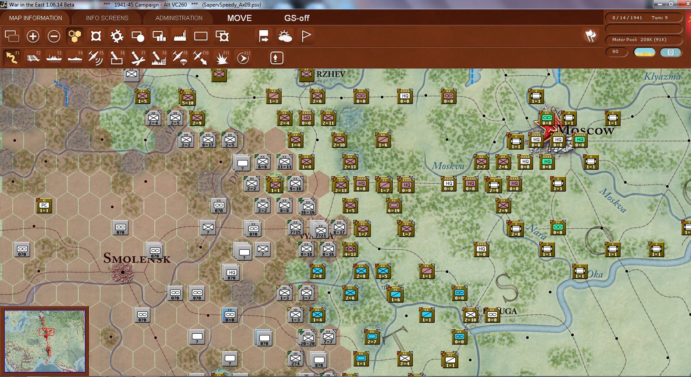691x377 pixels.
Task: Select the German 6=6 unit counter
Action: coord(262,162)
